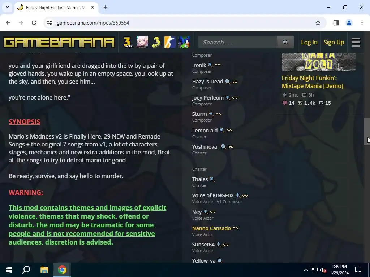370x277 pixels.
Task: Open the Sonic 3 A.I.R. game icon
Action: coord(128,43)
